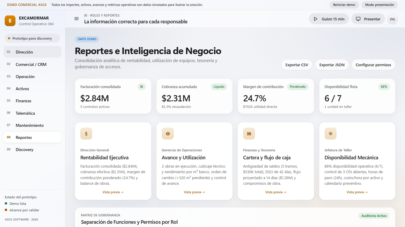405x227 pixels.
Task: Click the 86% badge on Disponibilidad flota
Action: pos(384,87)
